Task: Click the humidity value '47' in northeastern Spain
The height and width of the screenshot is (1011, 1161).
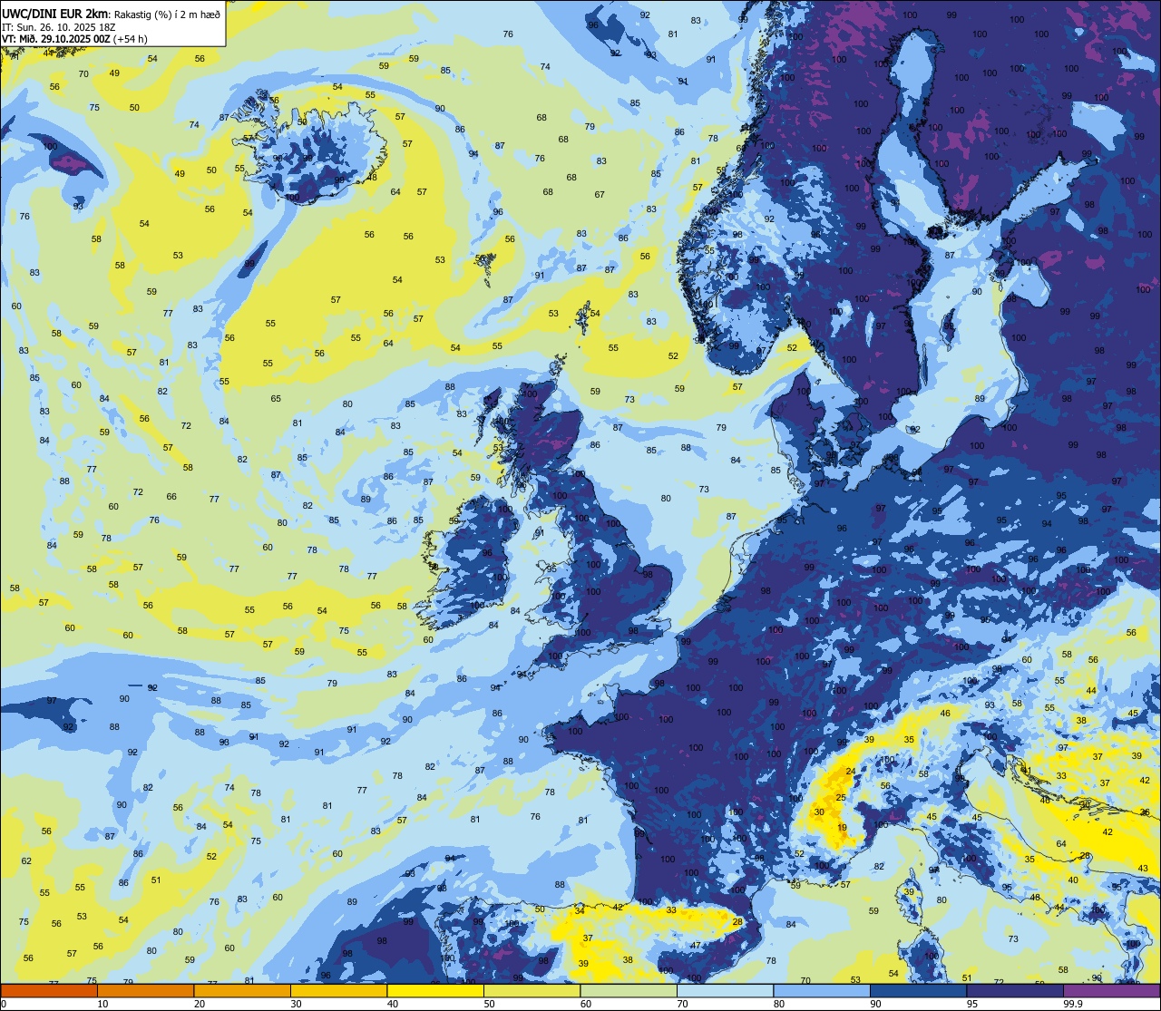Action: click(x=696, y=946)
